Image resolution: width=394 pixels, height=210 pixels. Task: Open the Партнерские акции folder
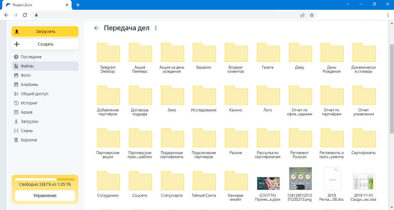108,138
